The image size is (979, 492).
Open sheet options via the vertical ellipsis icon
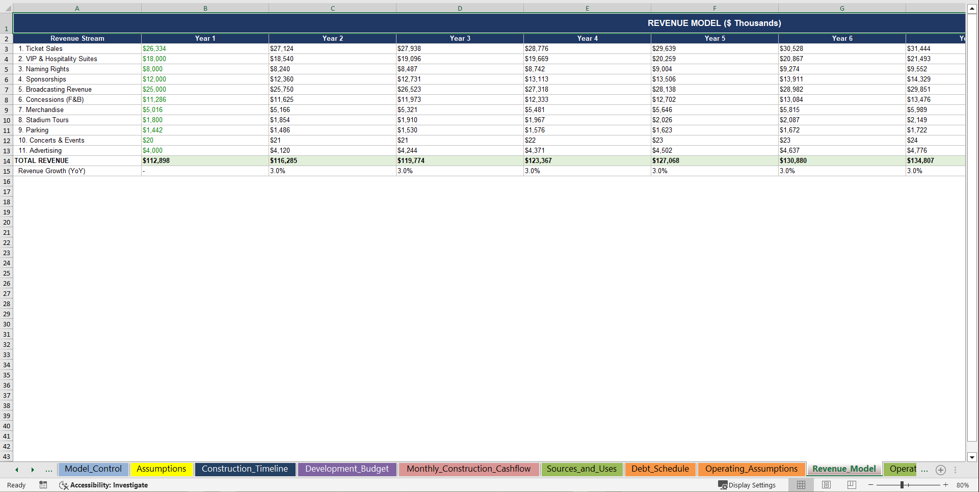point(955,470)
